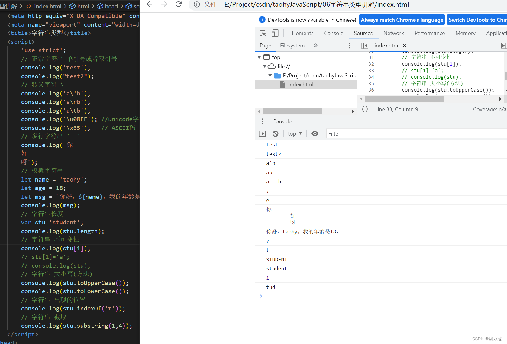Click the Line 33, Column 9 status

(x=396, y=109)
